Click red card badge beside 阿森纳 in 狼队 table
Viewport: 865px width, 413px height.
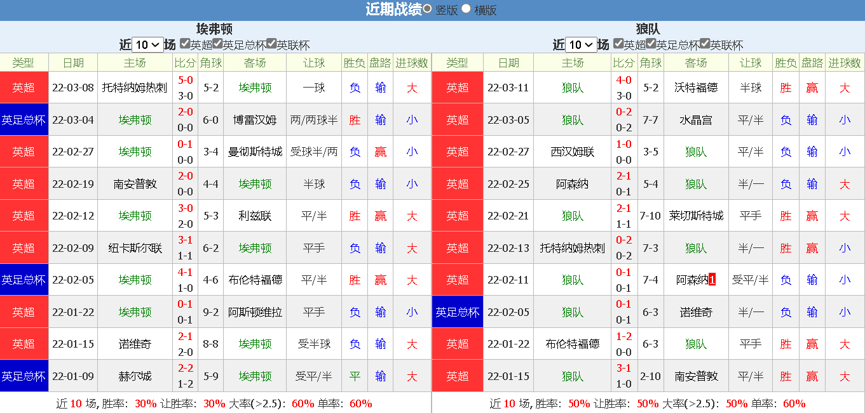pyautogui.click(x=712, y=280)
